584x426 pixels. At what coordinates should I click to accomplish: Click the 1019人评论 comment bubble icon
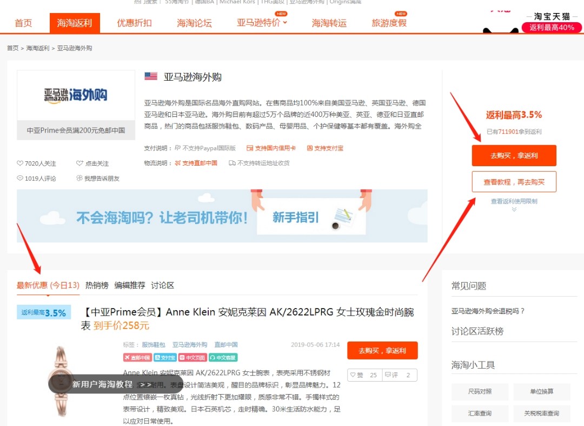(x=19, y=178)
